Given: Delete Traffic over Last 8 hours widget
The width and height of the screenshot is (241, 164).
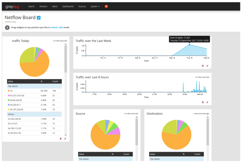Looking at the screenshot, I should (x=203, y=102).
